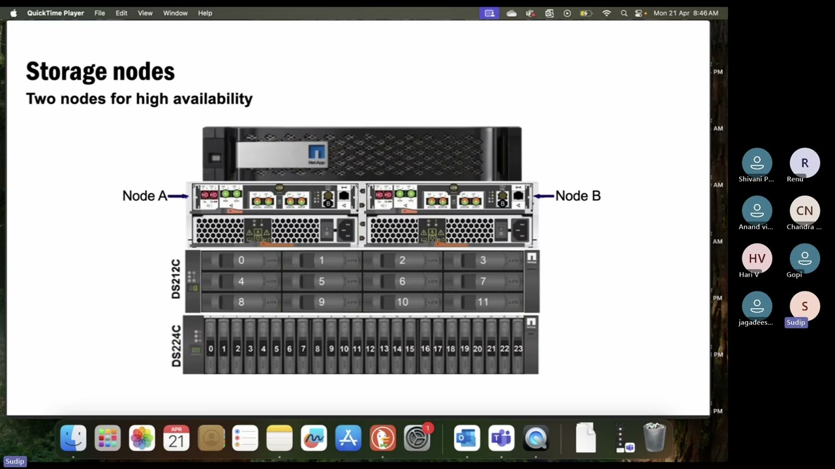Viewport: 835px width, 469px height.
Task: Click the Storage nodes slide title
Action: 100,71
